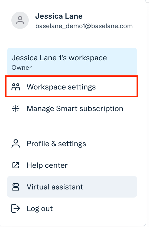Click the external link icon by Help center

click(16, 165)
